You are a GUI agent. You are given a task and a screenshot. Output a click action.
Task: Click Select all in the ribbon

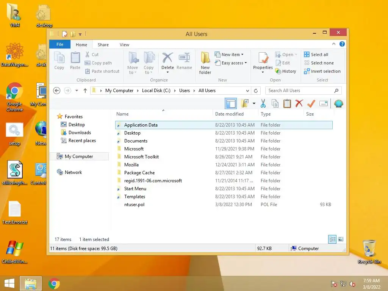click(x=316, y=55)
